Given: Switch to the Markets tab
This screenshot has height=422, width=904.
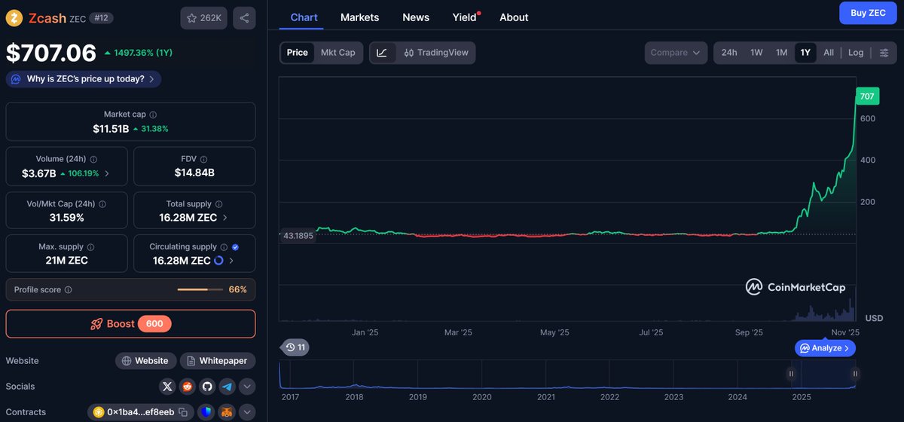Looking at the screenshot, I should tap(359, 17).
